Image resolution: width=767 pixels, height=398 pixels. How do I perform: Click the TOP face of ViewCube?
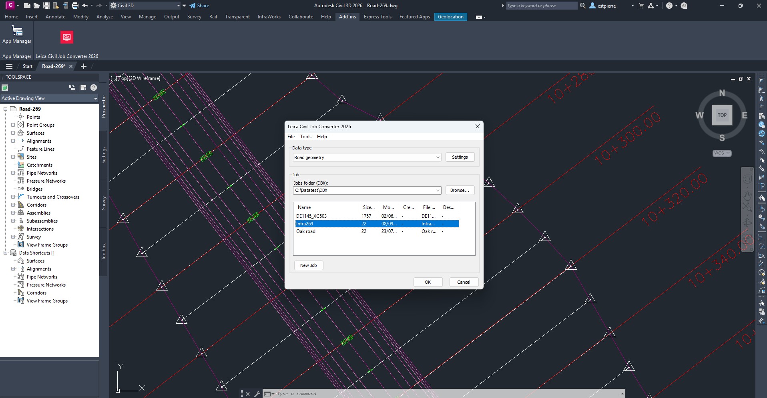[722, 115]
